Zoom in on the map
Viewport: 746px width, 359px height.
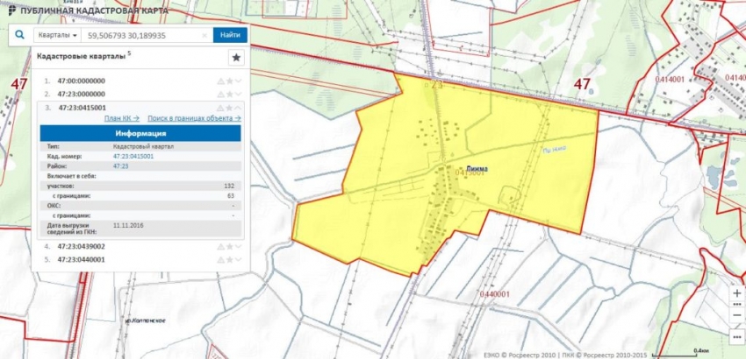(x=735, y=292)
